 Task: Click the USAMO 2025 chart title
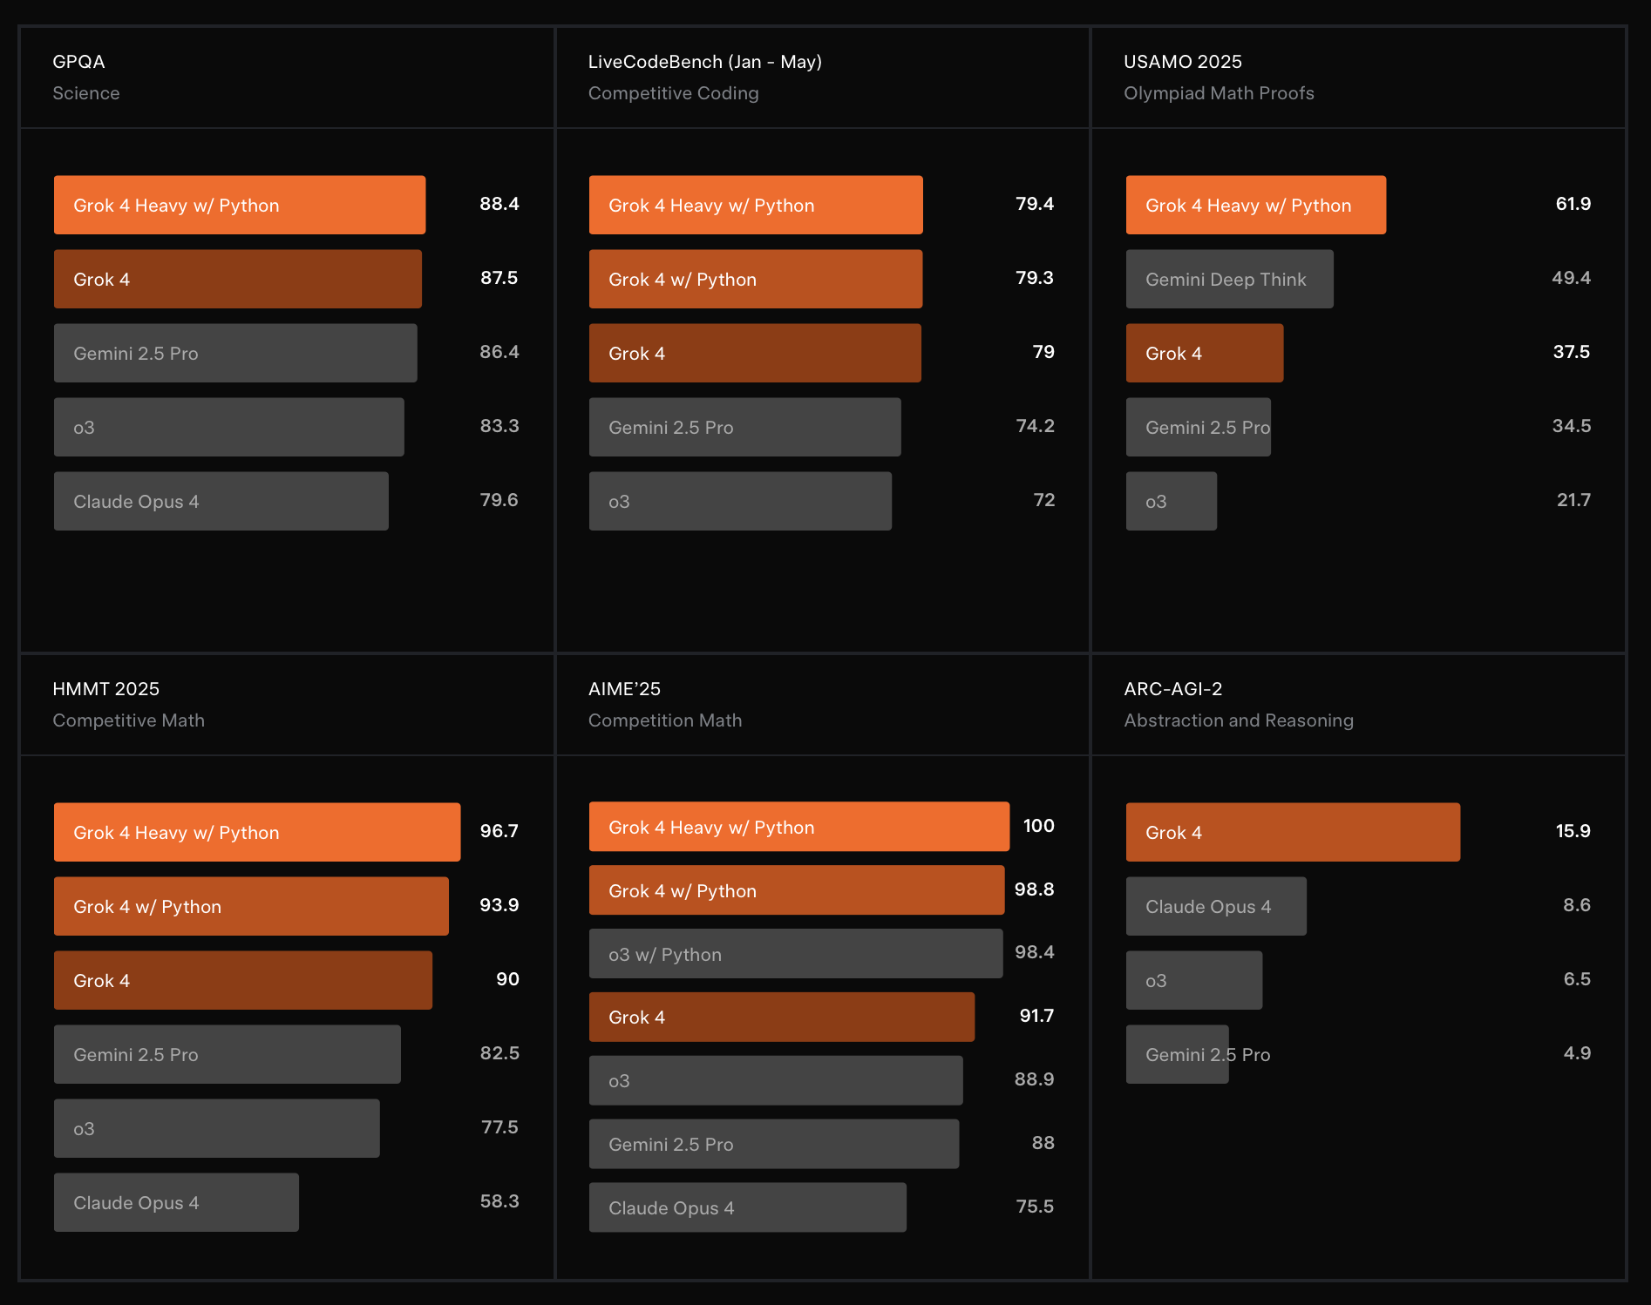point(1182,62)
